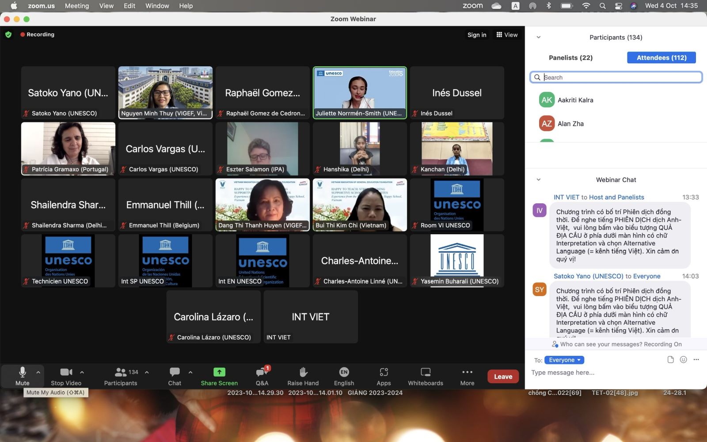The image size is (707, 442).
Task: Click the green encryption shield icon
Action: point(8,34)
